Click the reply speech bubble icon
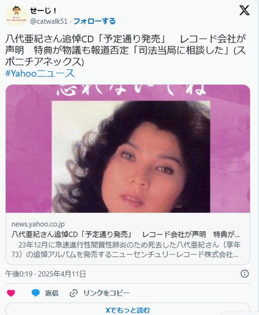The height and width of the screenshot is (315, 259). (35, 293)
